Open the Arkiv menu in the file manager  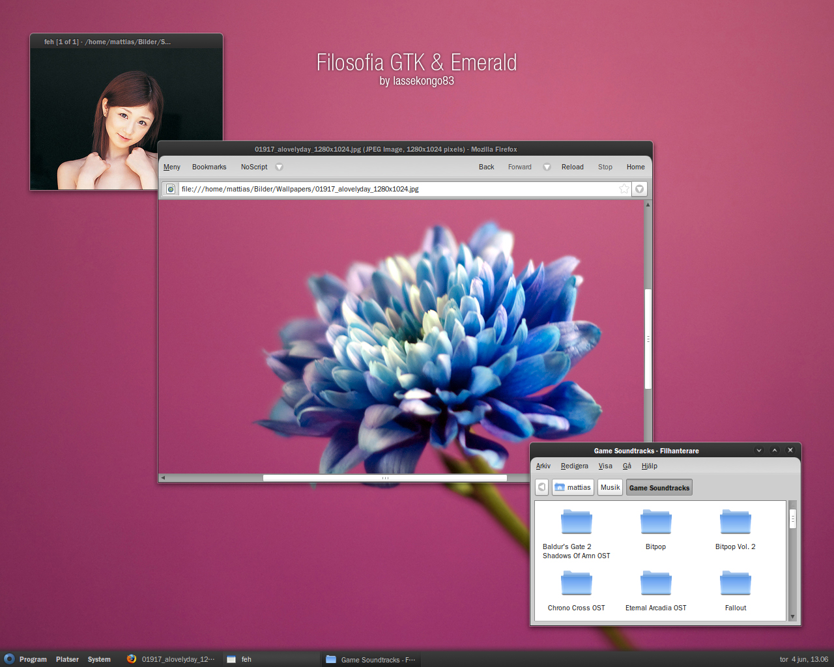(543, 466)
